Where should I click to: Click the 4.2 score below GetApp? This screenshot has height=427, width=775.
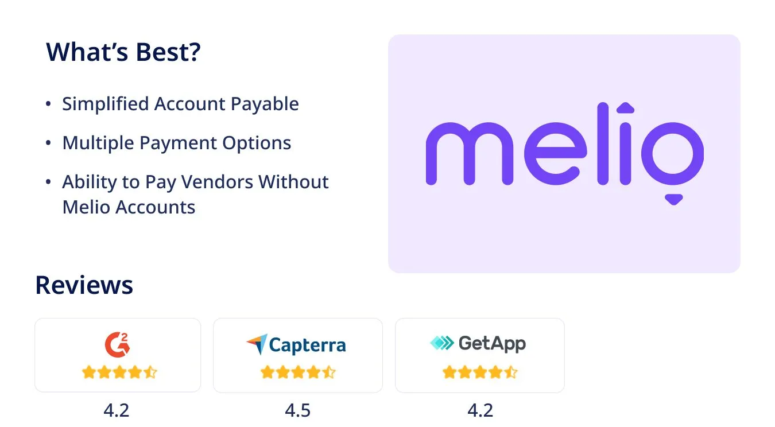tap(480, 410)
